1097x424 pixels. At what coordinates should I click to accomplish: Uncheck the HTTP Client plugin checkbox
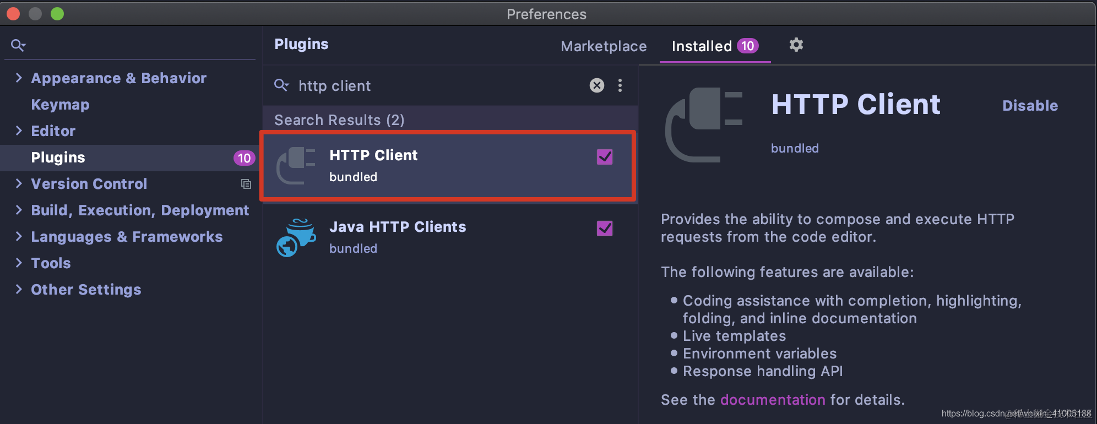pos(605,157)
